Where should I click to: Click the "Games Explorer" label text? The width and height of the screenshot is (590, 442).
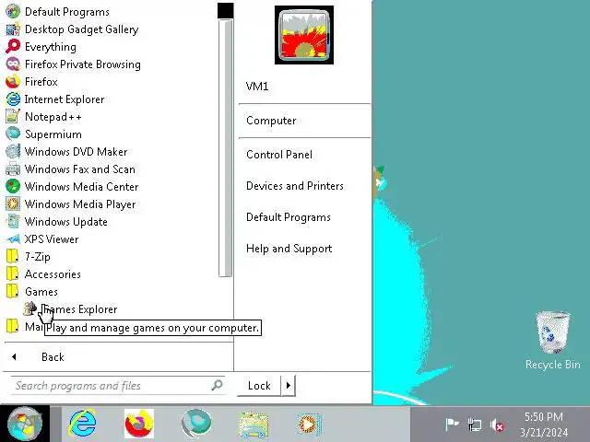(x=79, y=309)
